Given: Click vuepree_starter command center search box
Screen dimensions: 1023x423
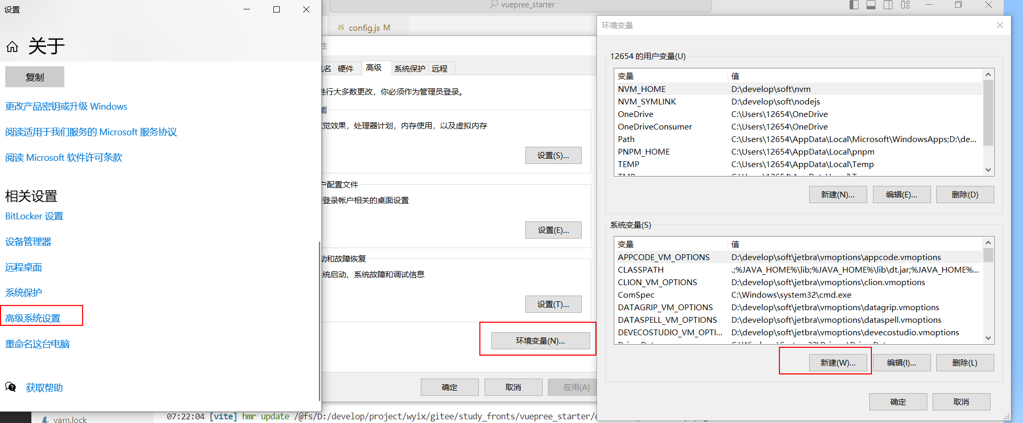Looking at the screenshot, I should click(521, 5).
